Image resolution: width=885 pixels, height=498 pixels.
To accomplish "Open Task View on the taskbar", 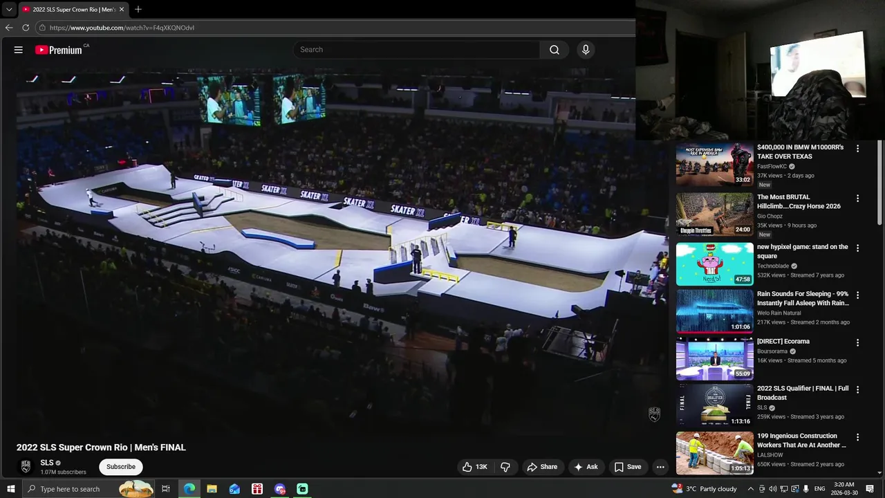I will click(x=166, y=489).
